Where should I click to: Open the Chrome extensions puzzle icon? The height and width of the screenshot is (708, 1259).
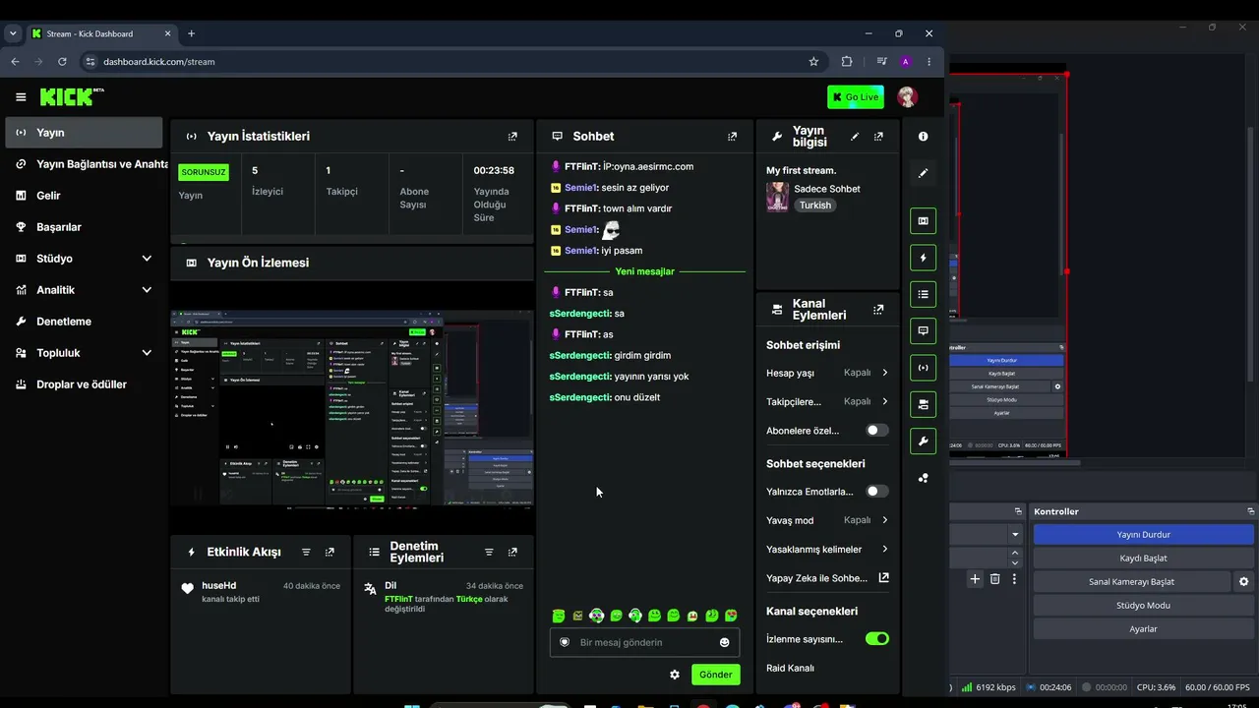847,62
